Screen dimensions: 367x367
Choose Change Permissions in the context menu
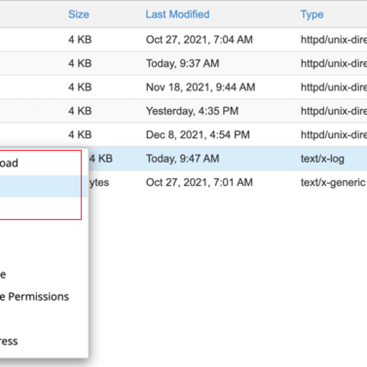click(34, 297)
